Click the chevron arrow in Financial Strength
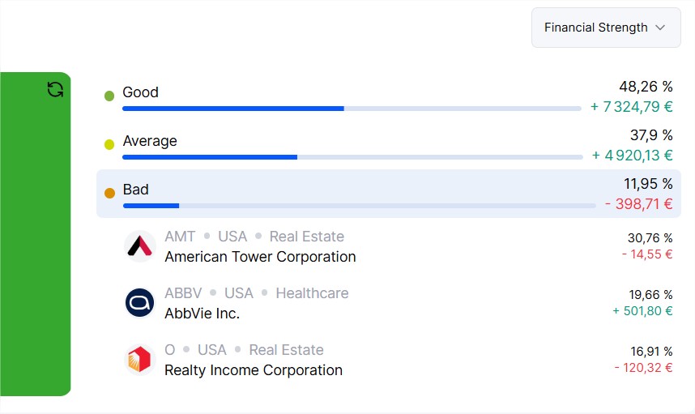 (660, 28)
